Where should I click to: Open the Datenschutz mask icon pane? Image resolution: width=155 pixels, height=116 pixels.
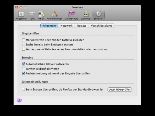[71, 15]
